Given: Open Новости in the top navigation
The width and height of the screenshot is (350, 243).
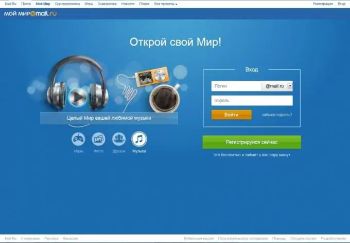Looking at the screenshot, I should (x=128, y=4).
